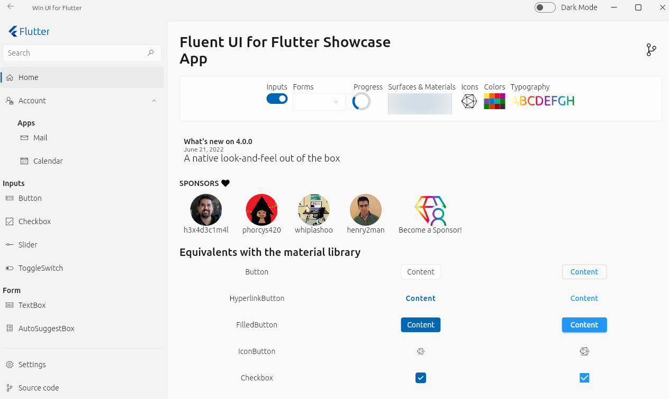Open the Checkbox page from the sidebar
Screen dimensions: 669x399
pos(35,221)
